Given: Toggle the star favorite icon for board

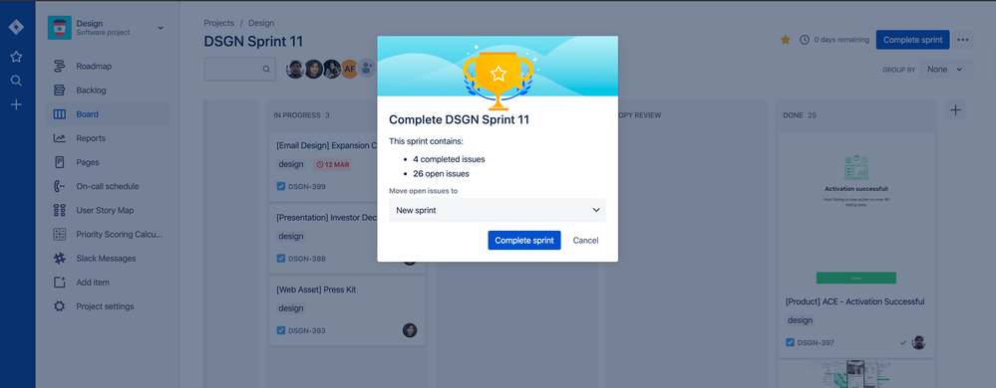Looking at the screenshot, I should [x=785, y=40].
